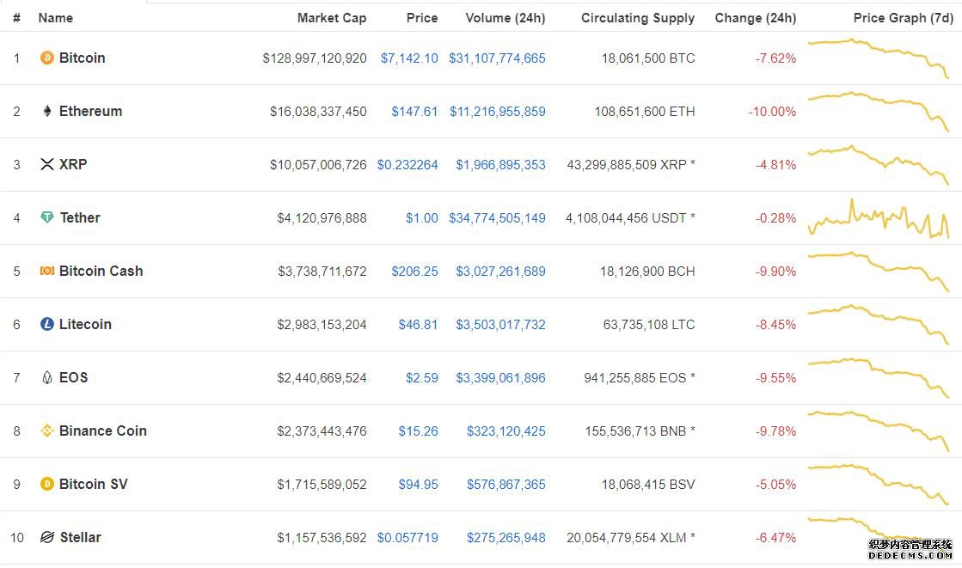
Task: Sort by Change (24h) column header
Action: coord(755,18)
